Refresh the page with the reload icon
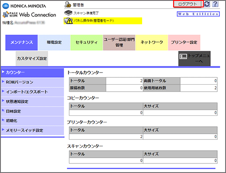The width and height of the screenshot is (226, 173). point(207,4)
